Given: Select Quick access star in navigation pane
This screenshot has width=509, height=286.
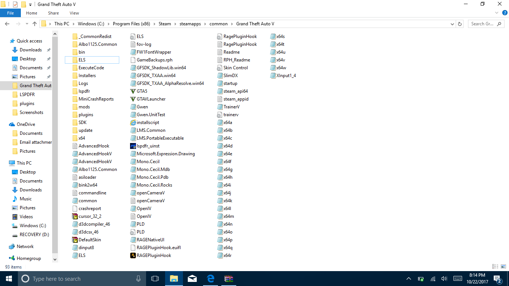Looking at the screenshot, I should coord(12,41).
